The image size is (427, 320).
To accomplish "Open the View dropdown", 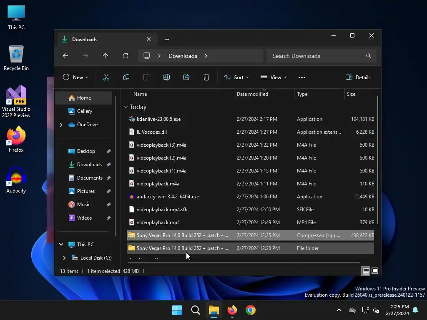I will point(274,77).
